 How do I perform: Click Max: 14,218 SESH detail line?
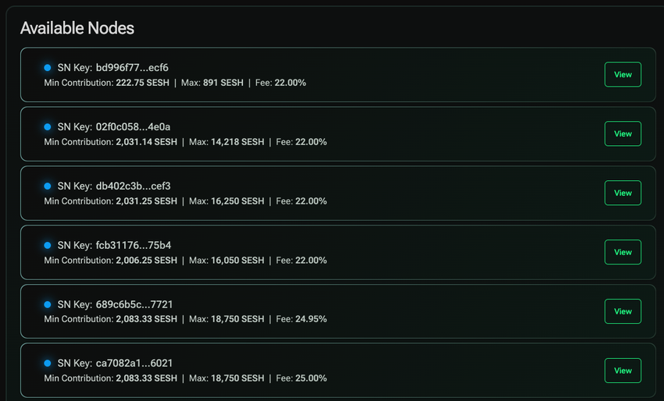(x=185, y=142)
